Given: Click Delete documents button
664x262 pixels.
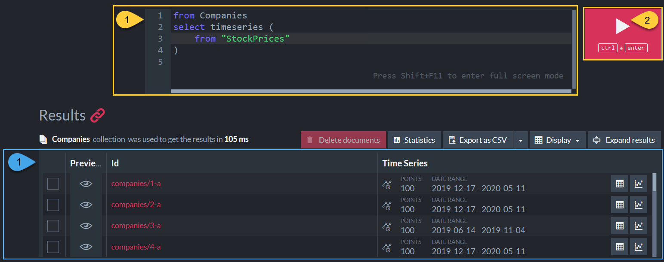Looking at the screenshot, I should tap(343, 140).
